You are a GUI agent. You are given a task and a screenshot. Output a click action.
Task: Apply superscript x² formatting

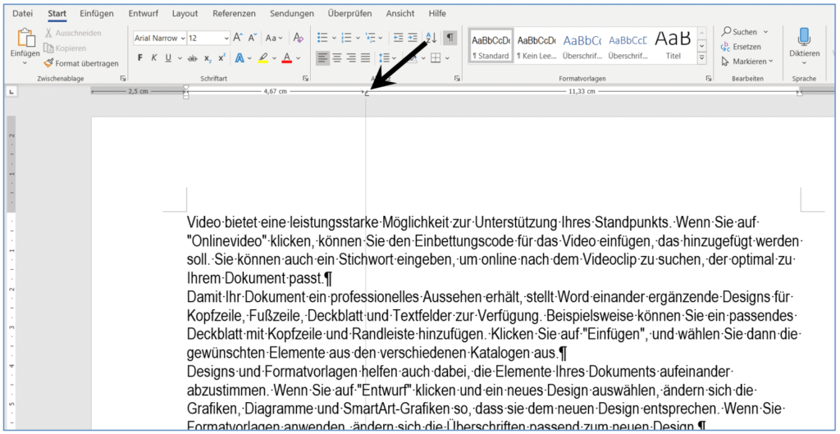click(221, 58)
